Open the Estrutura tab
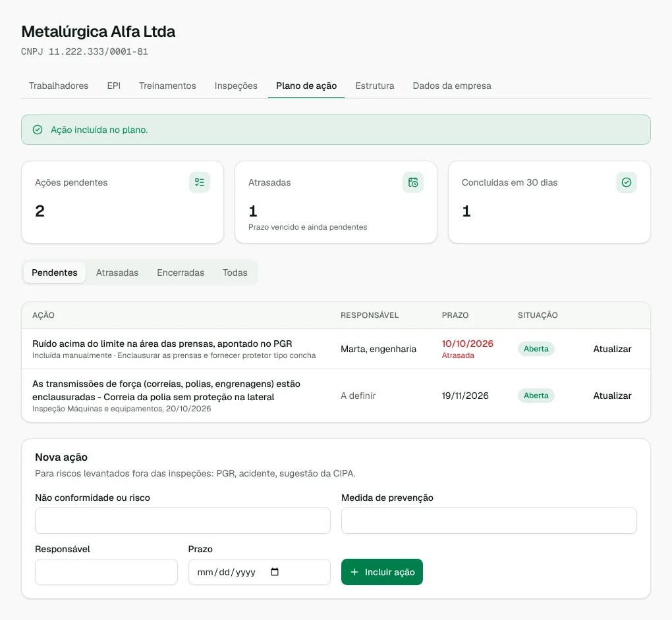The width and height of the screenshot is (672, 620). 375,86
